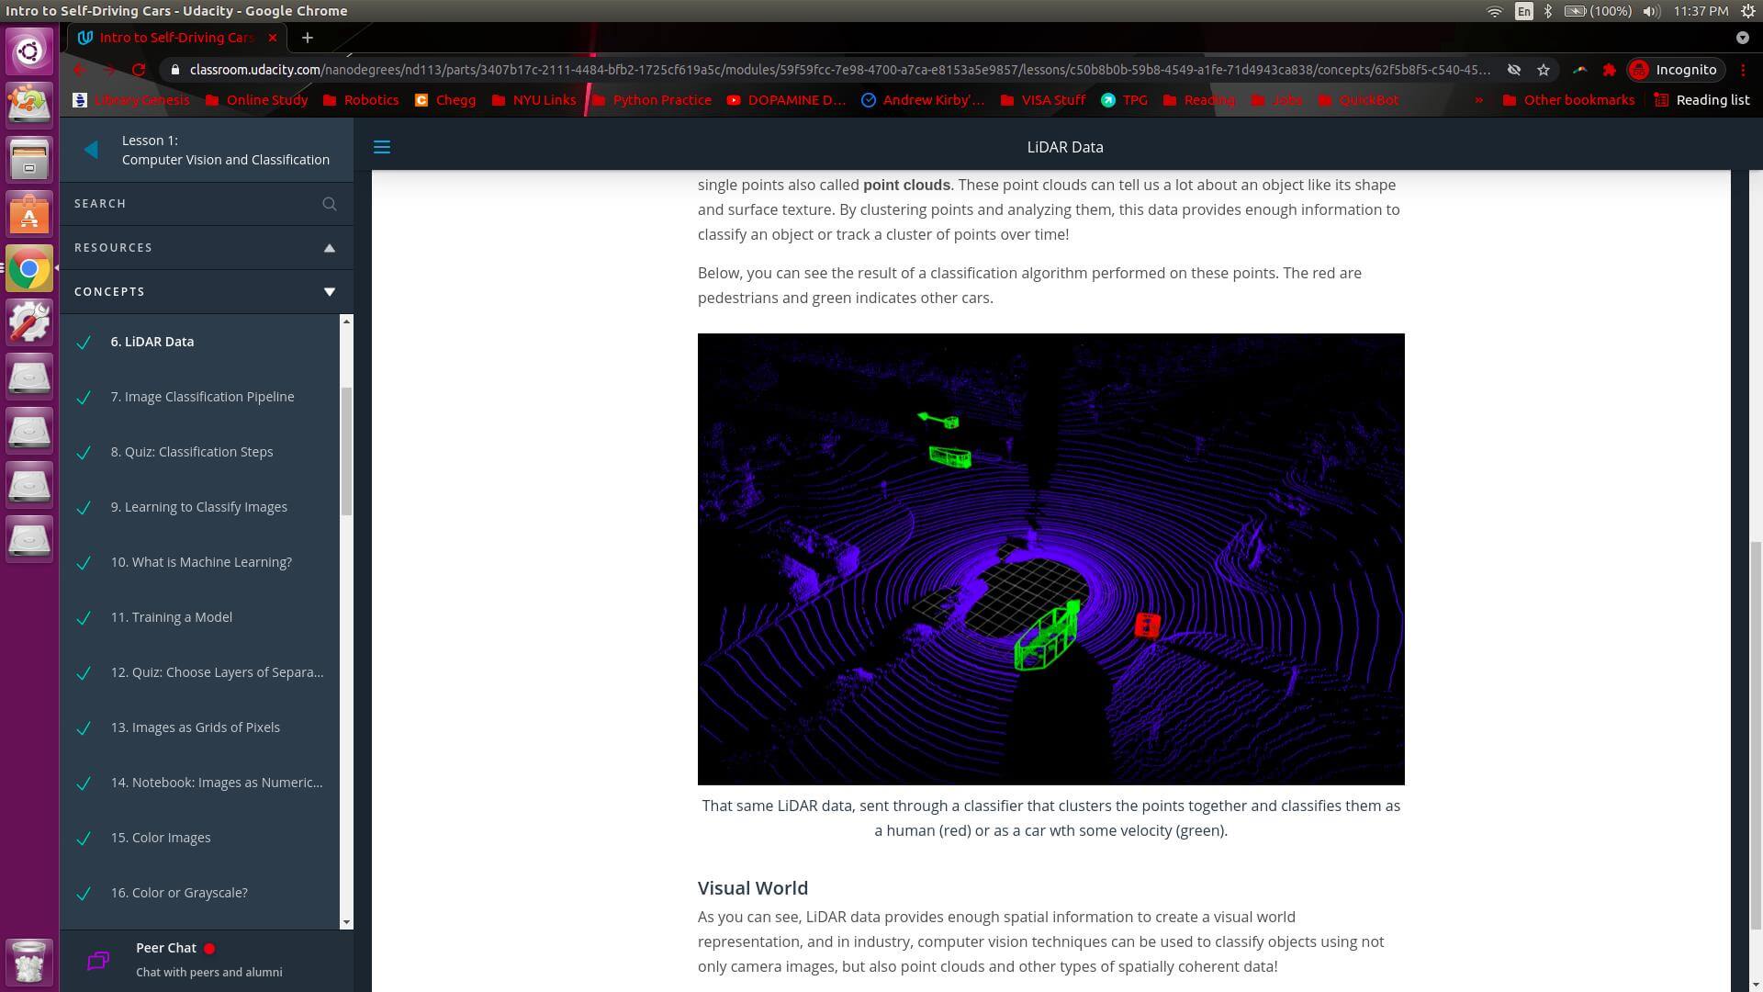Select the Intro to Self-Driving Cars tab
1763x992 pixels.
(x=174, y=38)
